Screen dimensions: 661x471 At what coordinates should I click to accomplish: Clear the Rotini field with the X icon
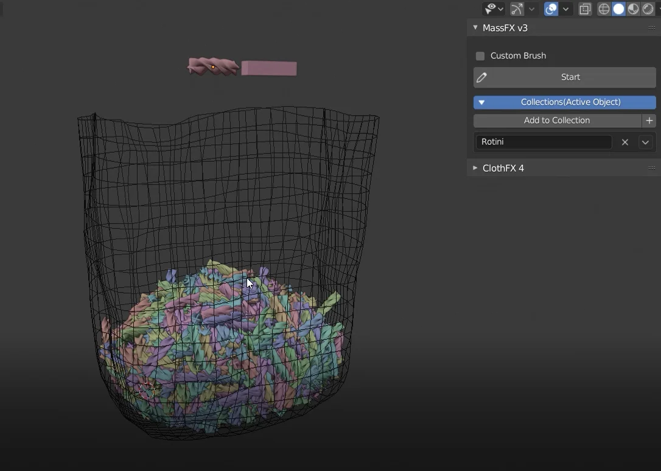coord(625,142)
